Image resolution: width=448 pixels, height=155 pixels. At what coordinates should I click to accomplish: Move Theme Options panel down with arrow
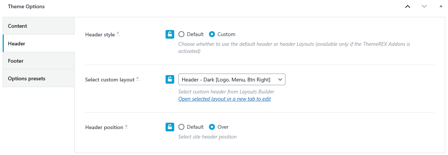tap(424, 6)
